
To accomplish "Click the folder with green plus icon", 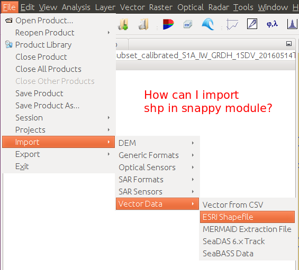I will (123, 24).
